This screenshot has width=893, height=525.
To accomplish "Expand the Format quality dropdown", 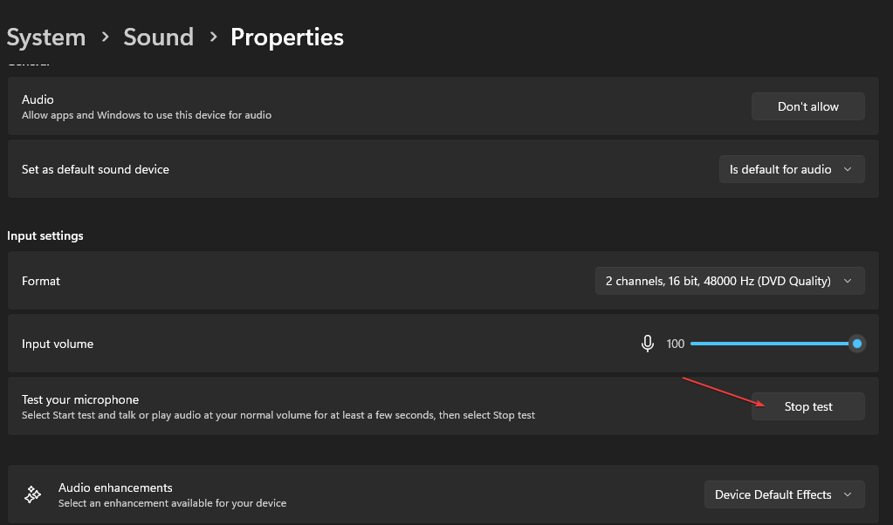I will tap(729, 281).
